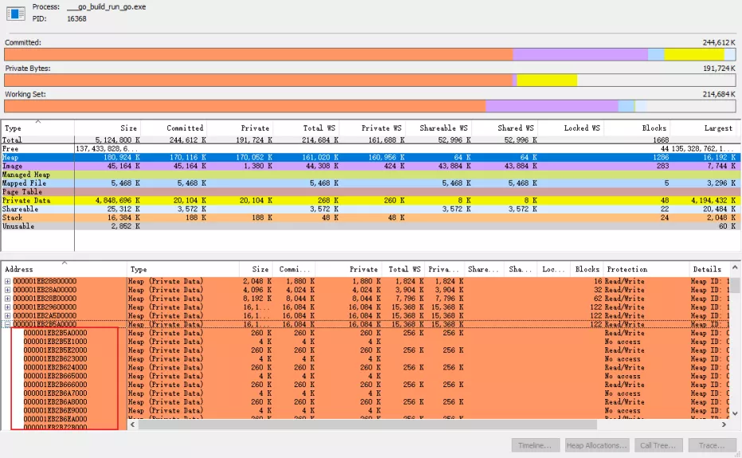Select the Total row in summary
742x458 pixels.
click(x=370, y=139)
